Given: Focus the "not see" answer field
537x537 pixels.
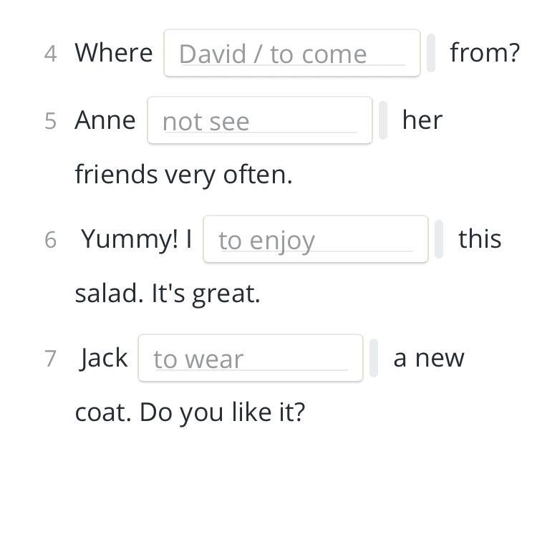Looking at the screenshot, I should click(259, 120).
